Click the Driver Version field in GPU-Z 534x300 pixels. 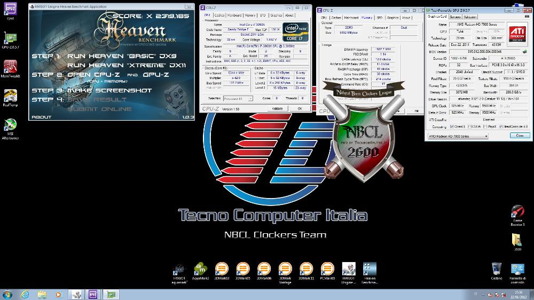pyautogui.click(x=489, y=99)
